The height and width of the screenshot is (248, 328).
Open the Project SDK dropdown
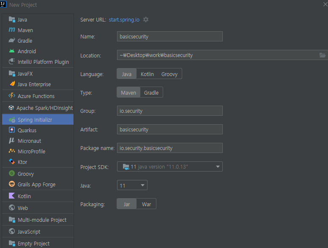point(169,166)
